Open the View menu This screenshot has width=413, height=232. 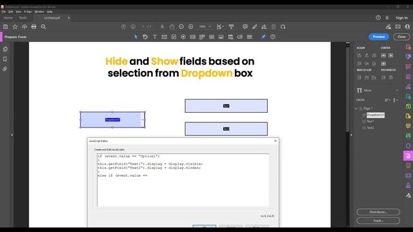pyautogui.click(x=19, y=12)
